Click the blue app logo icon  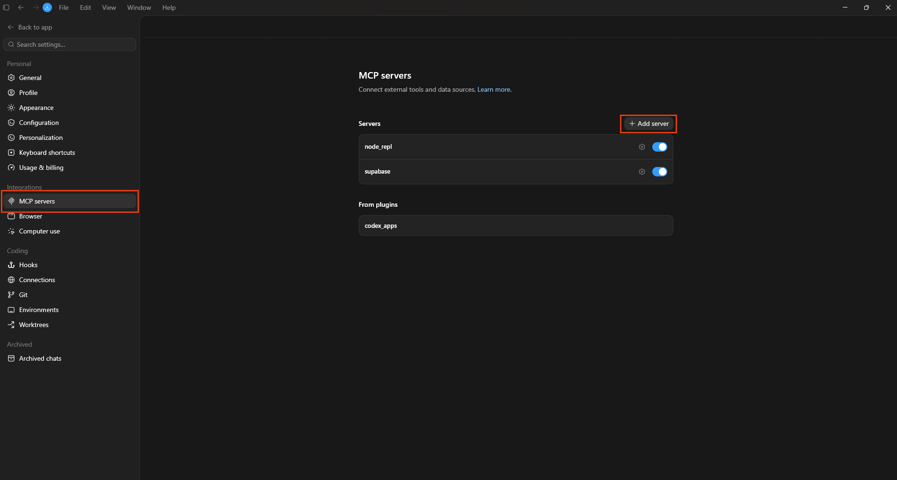coord(47,7)
